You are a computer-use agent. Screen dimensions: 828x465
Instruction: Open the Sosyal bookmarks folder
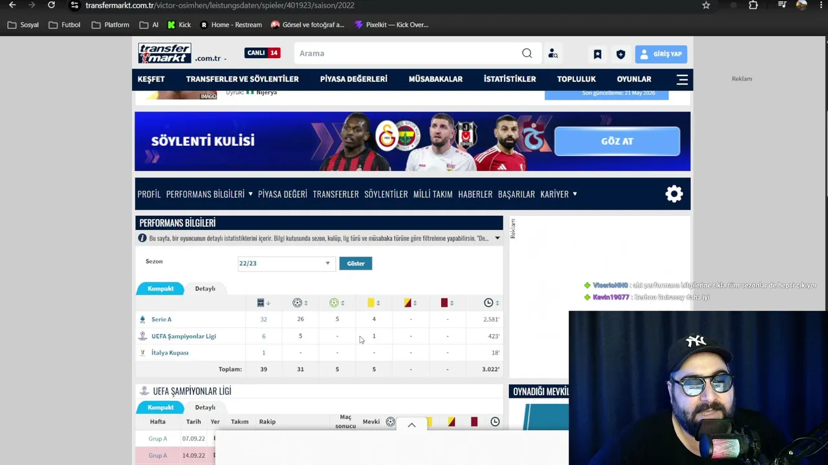(23, 25)
